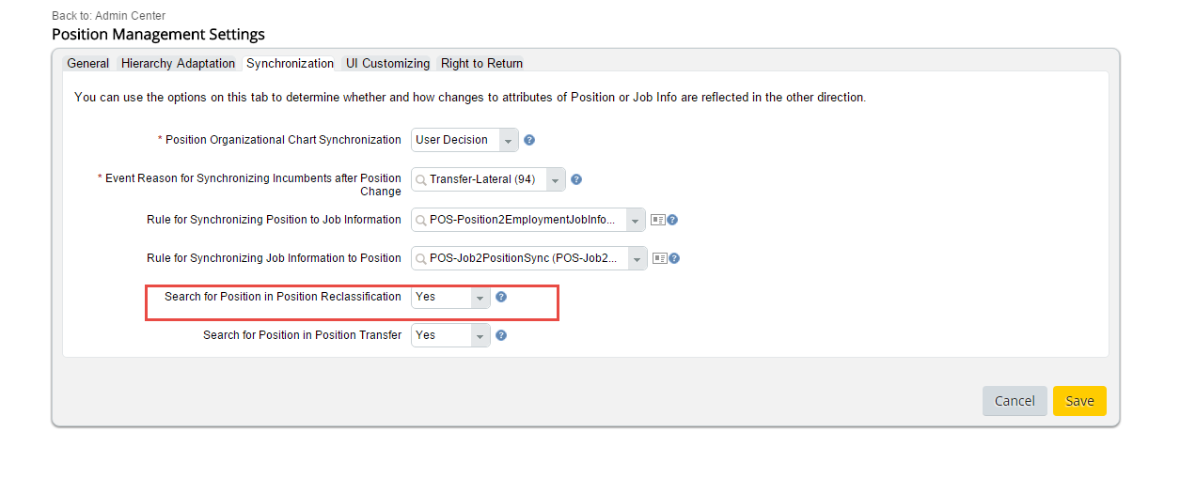Open POS-Job2PositionSync rule dropdown arrow

tap(637, 258)
